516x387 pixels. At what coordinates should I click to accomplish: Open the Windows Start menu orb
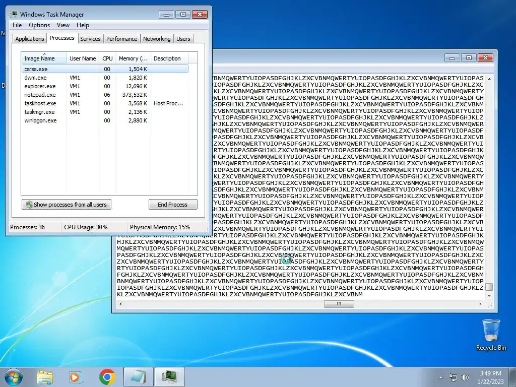click(14, 377)
